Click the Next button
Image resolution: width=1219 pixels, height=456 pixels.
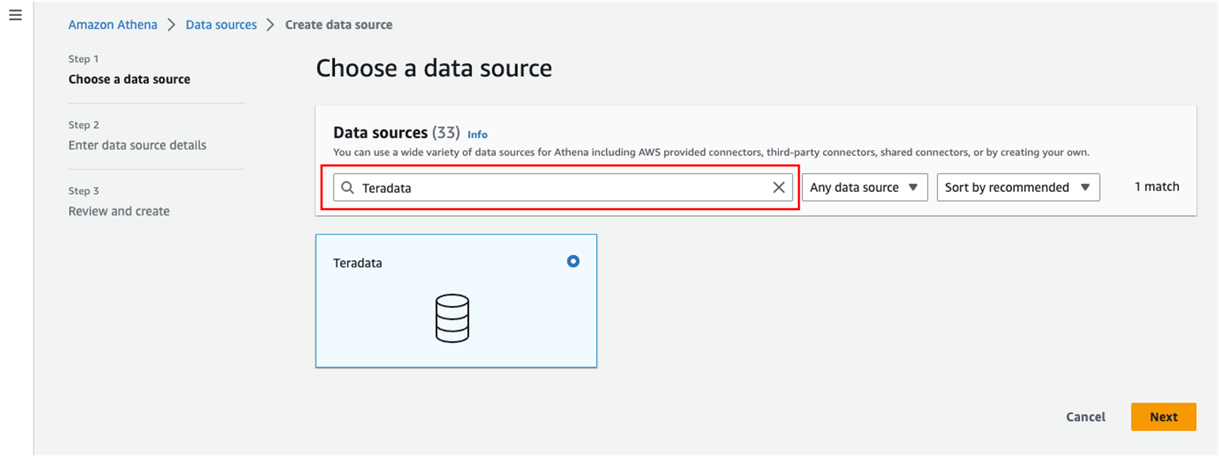coord(1163,417)
